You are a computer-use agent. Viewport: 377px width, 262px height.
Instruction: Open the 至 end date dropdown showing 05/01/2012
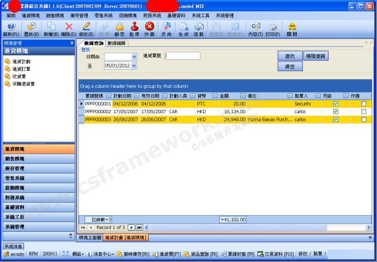[134, 66]
